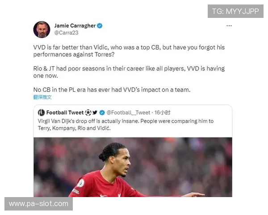Click the soccer ball emoji icon
The height and width of the screenshot is (215, 268).
click(x=88, y=112)
